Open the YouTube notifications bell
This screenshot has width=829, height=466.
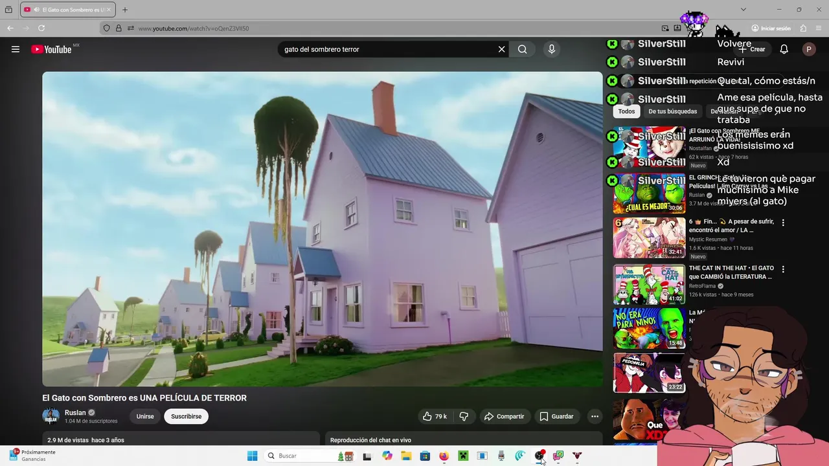[x=784, y=49]
